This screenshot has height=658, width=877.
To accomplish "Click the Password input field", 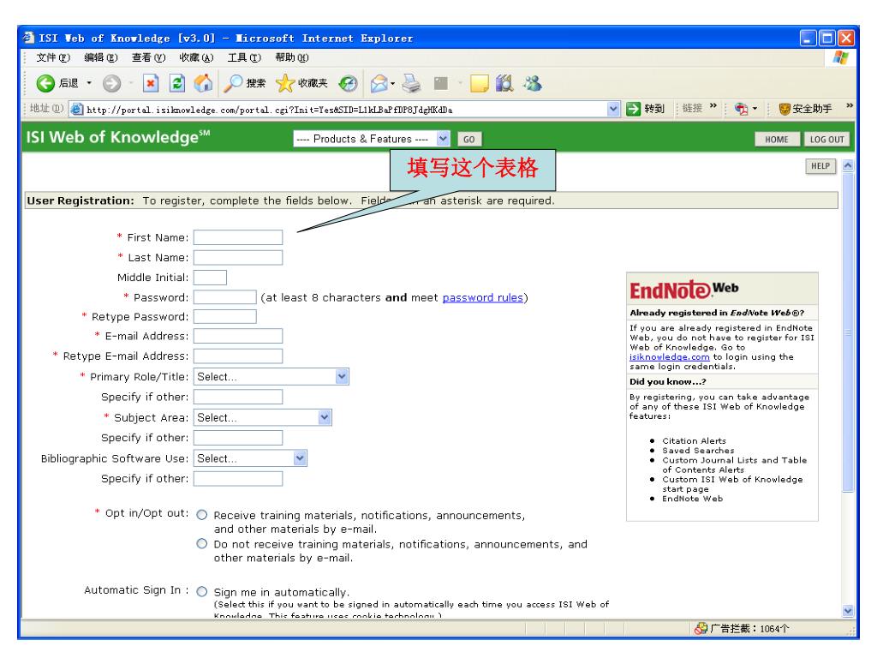I will tap(225, 297).
